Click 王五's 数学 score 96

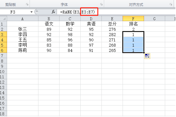(x=70, y=40)
